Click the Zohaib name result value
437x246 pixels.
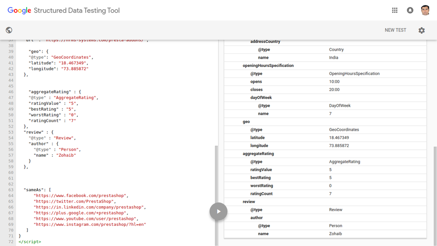pos(335,234)
